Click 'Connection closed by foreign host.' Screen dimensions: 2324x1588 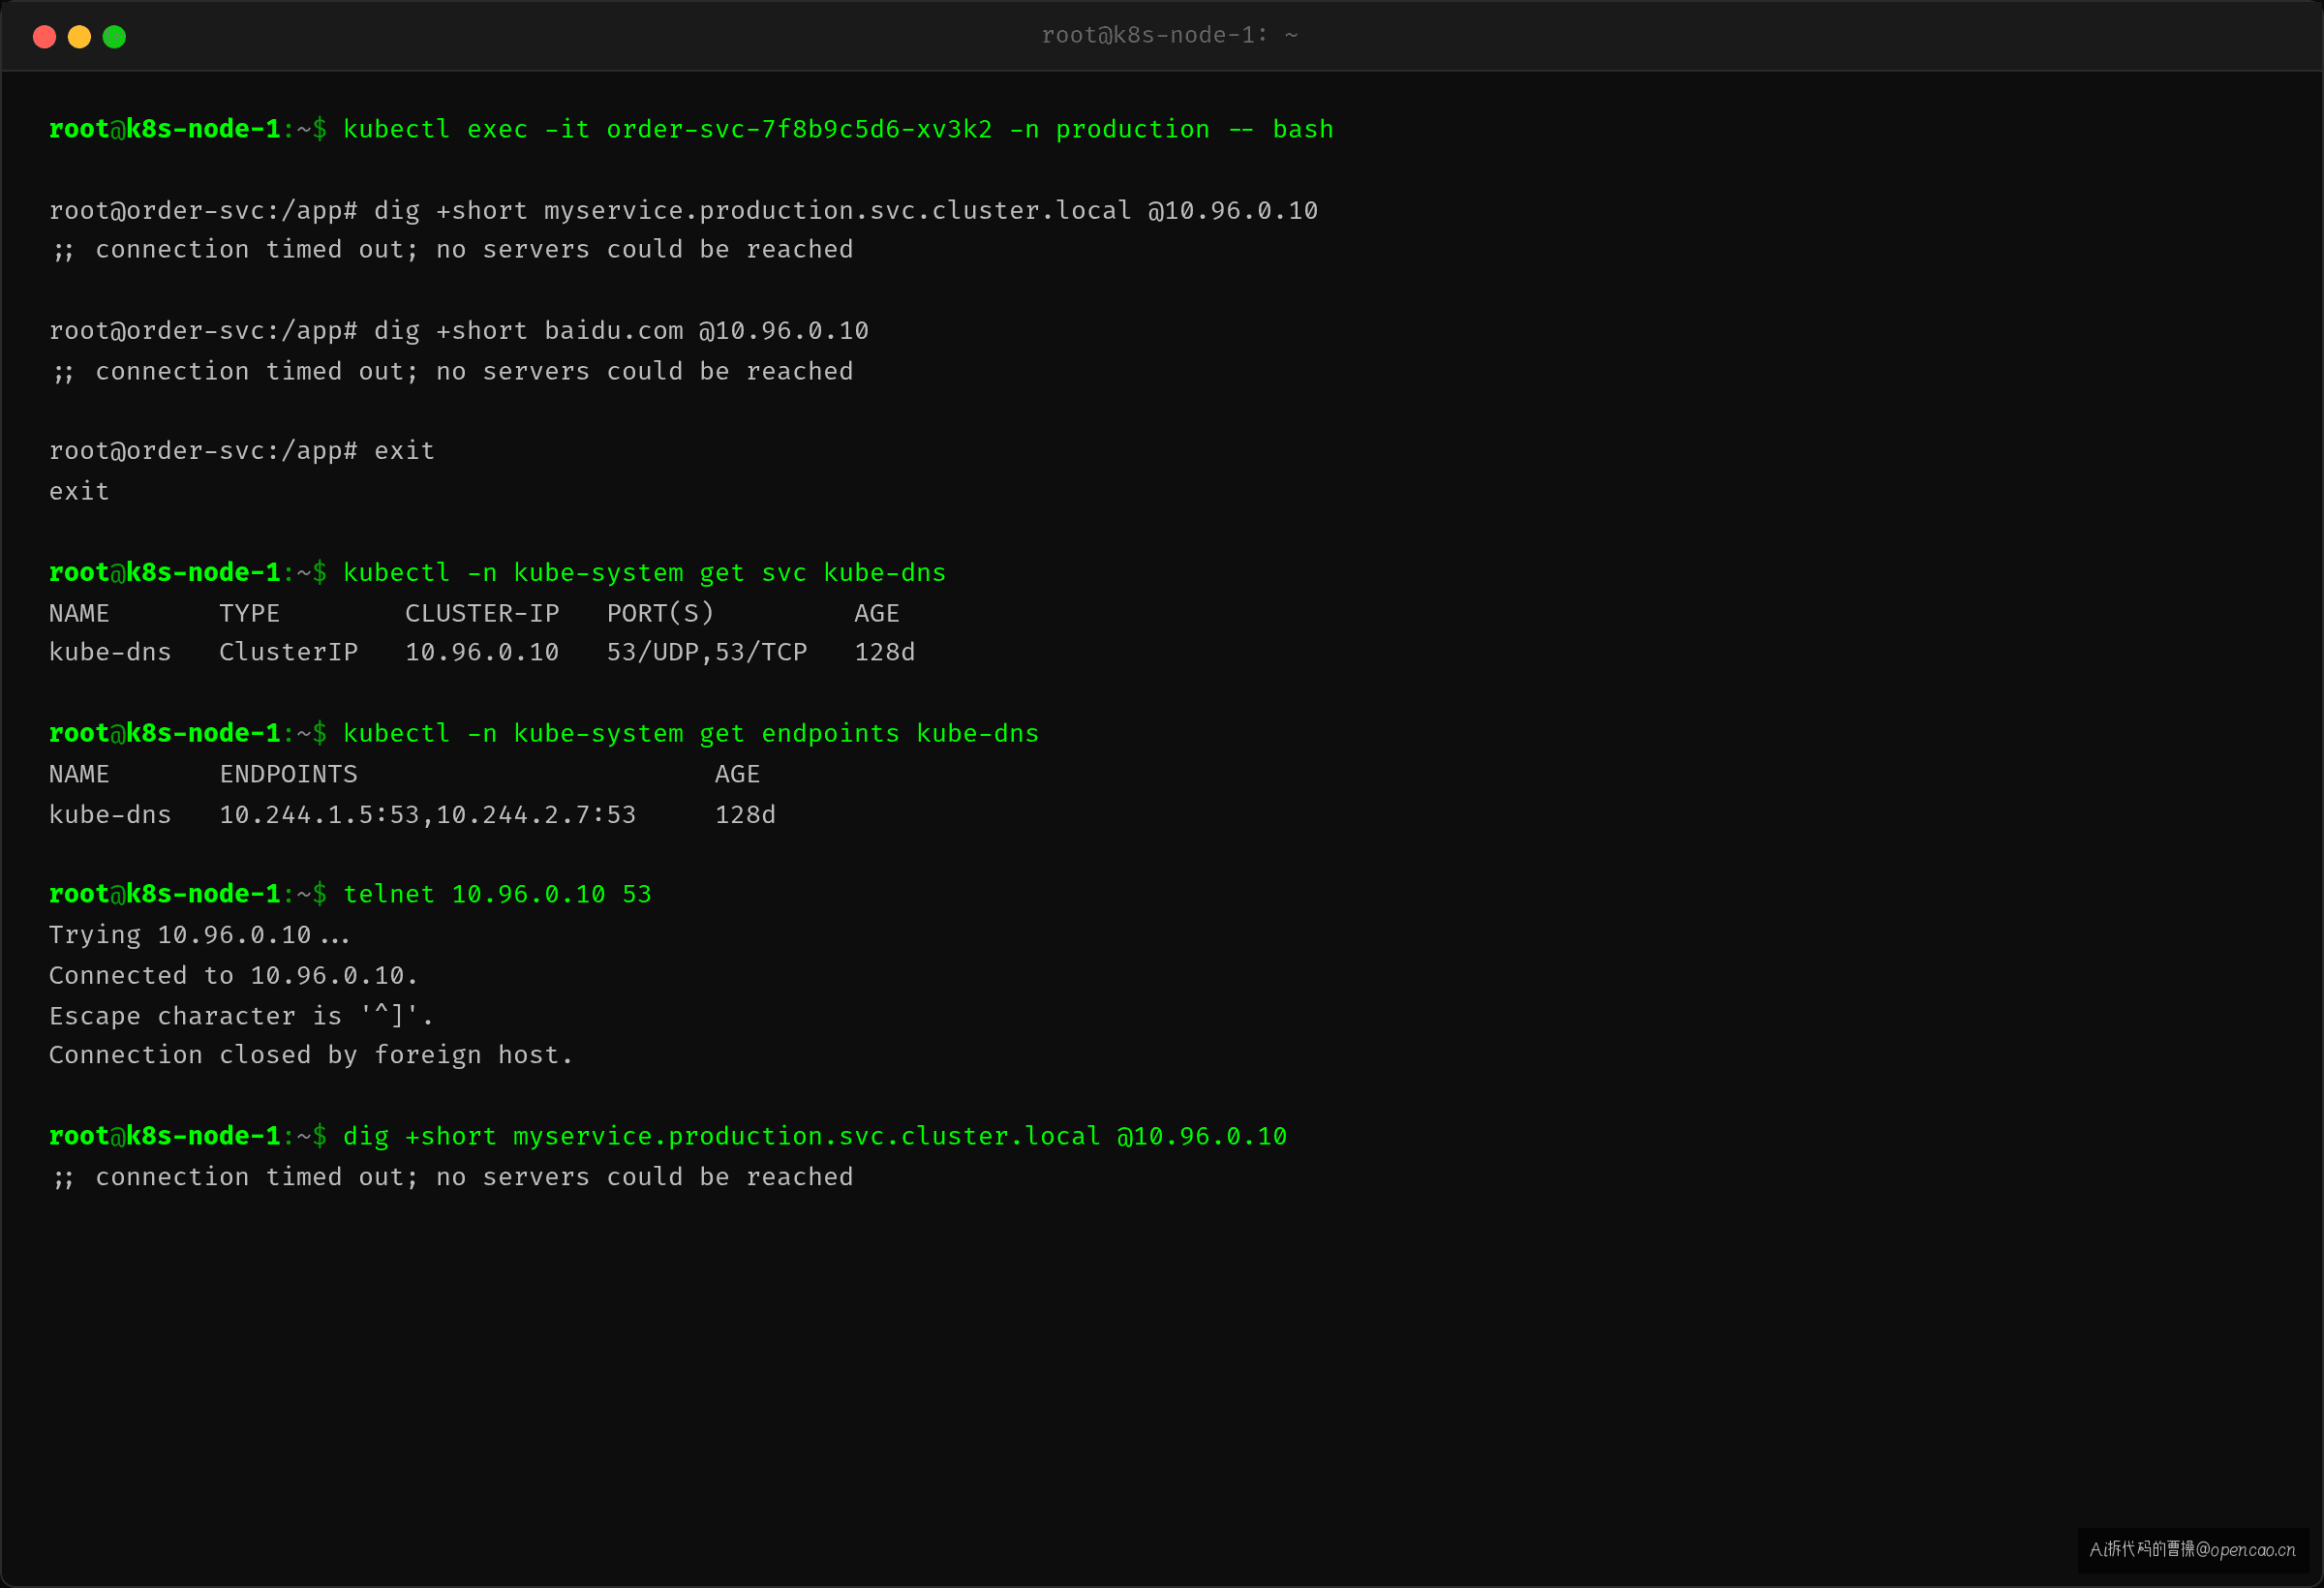[x=311, y=1055]
